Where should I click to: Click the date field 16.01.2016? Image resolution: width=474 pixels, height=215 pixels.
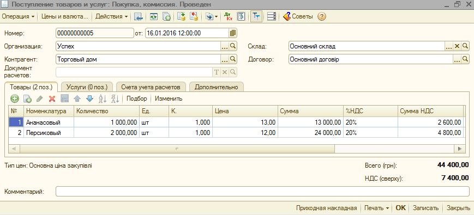pos(187,33)
